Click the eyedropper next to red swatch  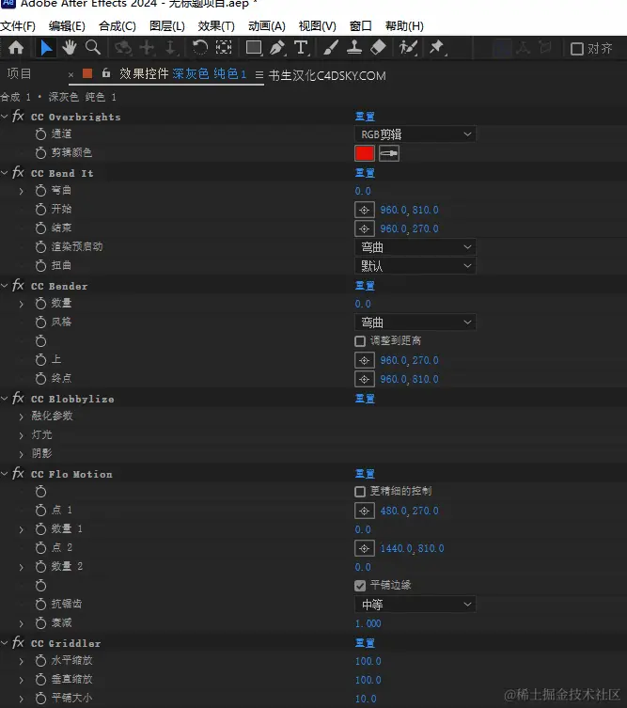click(388, 153)
